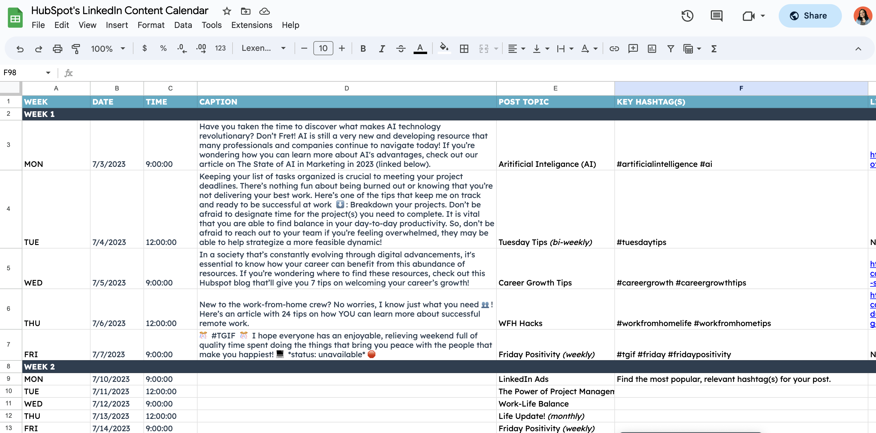Insert a comment
This screenshot has width=876, height=433.
633,48
